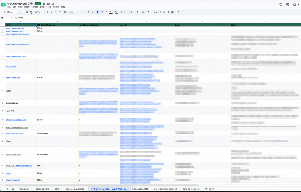Image resolution: width=301 pixels, height=192 pixels.
Task: Open the fill color swatch tool
Action: 116,12
